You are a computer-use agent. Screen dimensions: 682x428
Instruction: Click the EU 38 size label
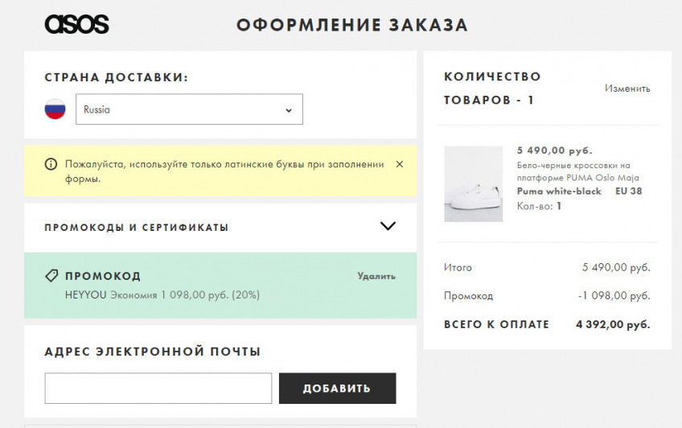(628, 191)
